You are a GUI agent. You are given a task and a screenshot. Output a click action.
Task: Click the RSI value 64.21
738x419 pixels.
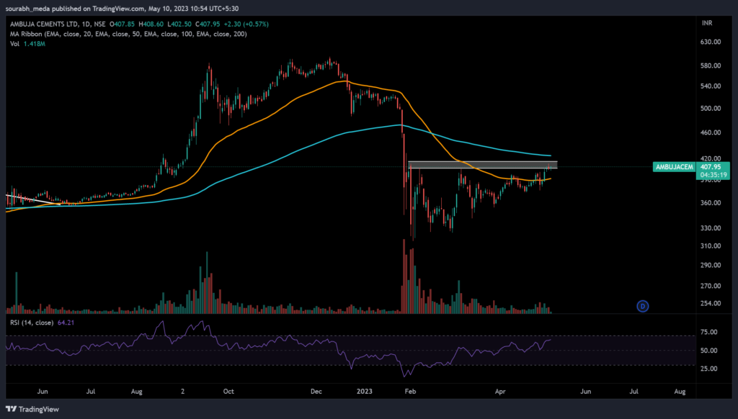pyautogui.click(x=66, y=323)
